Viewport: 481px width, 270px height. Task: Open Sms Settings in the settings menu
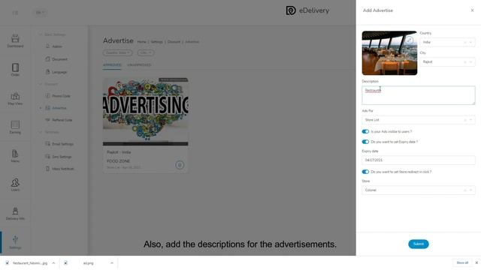[59, 157]
